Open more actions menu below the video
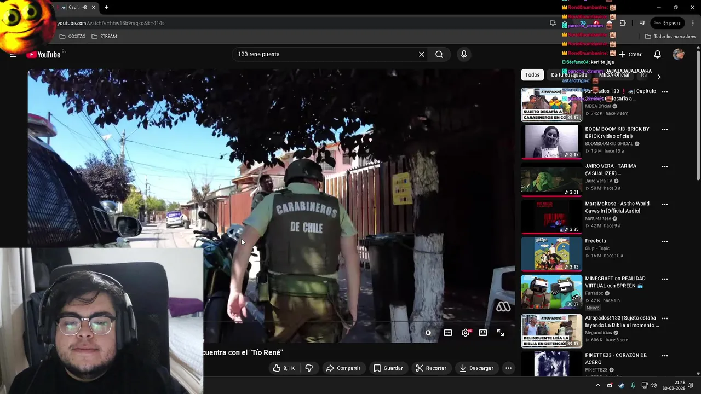Viewport: 701px width, 394px height. 508,368
